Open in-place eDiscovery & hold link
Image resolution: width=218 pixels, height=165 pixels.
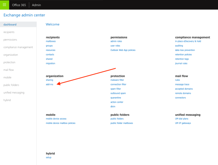tap(188, 41)
